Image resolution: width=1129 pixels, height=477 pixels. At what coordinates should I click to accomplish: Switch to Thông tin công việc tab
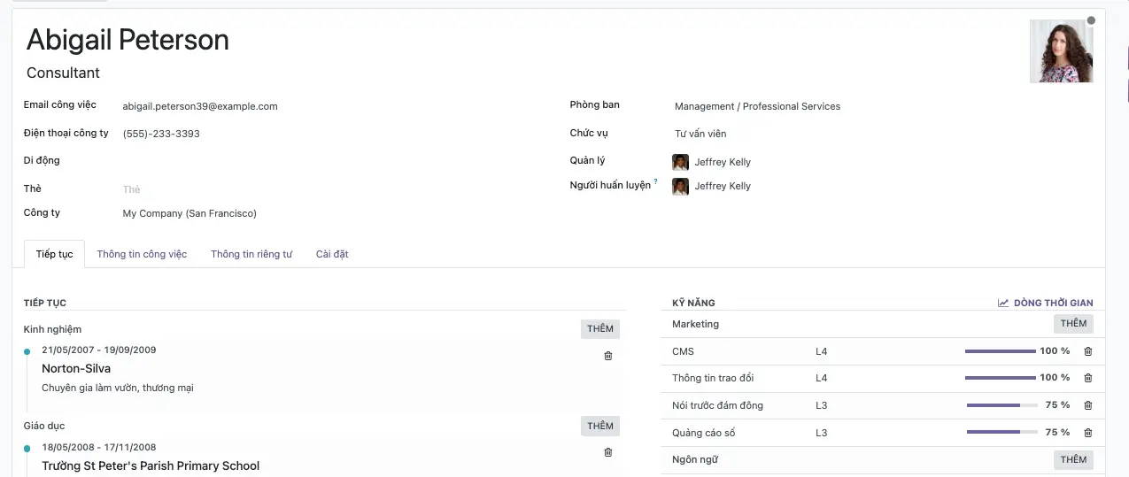(142, 254)
